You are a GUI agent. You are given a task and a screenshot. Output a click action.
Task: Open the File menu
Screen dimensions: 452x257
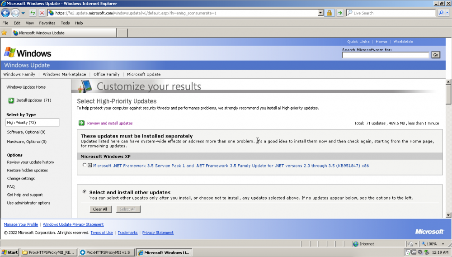click(x=5, y=23)
